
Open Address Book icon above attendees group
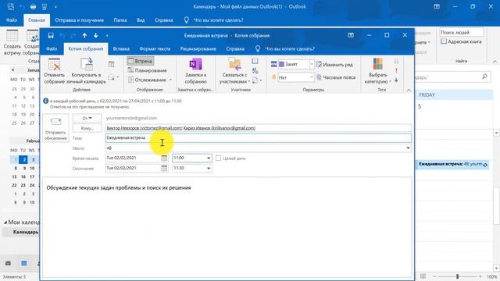click(x=255, y=61)
